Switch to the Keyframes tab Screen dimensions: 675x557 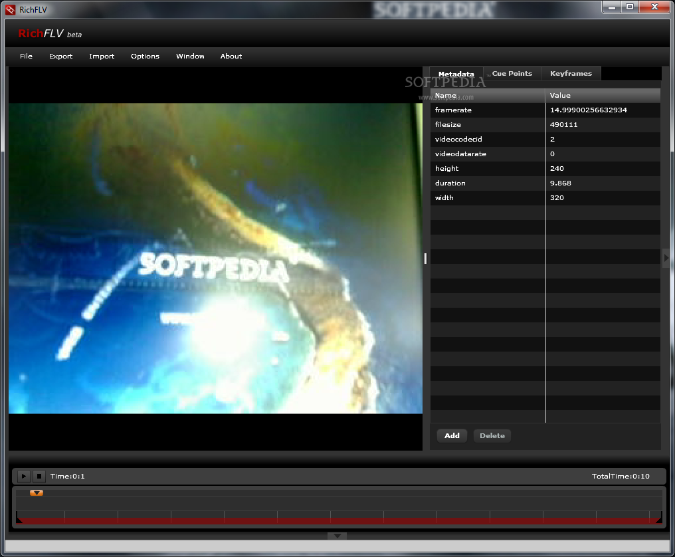click(x=571, y=73)
